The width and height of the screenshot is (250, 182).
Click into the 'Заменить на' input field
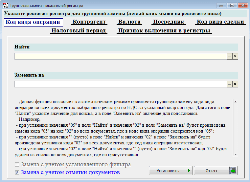(121, 84)
